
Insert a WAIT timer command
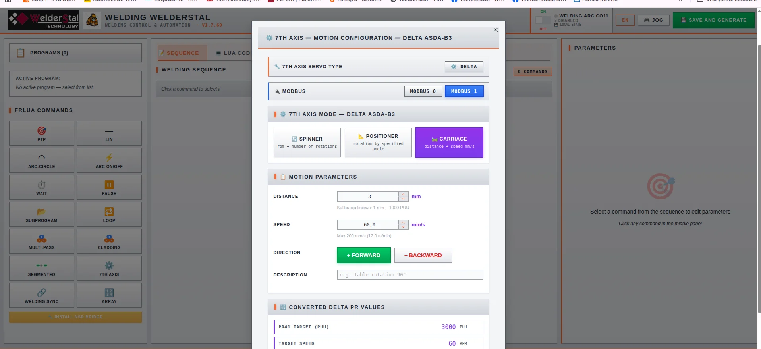(42, 187)
